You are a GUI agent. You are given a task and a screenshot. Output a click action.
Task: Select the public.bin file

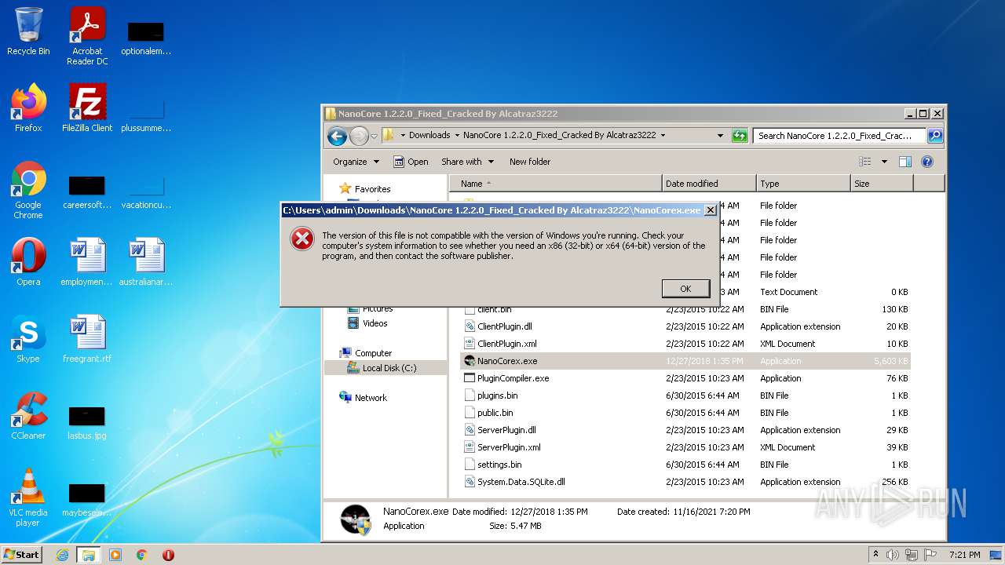(495, 413)
